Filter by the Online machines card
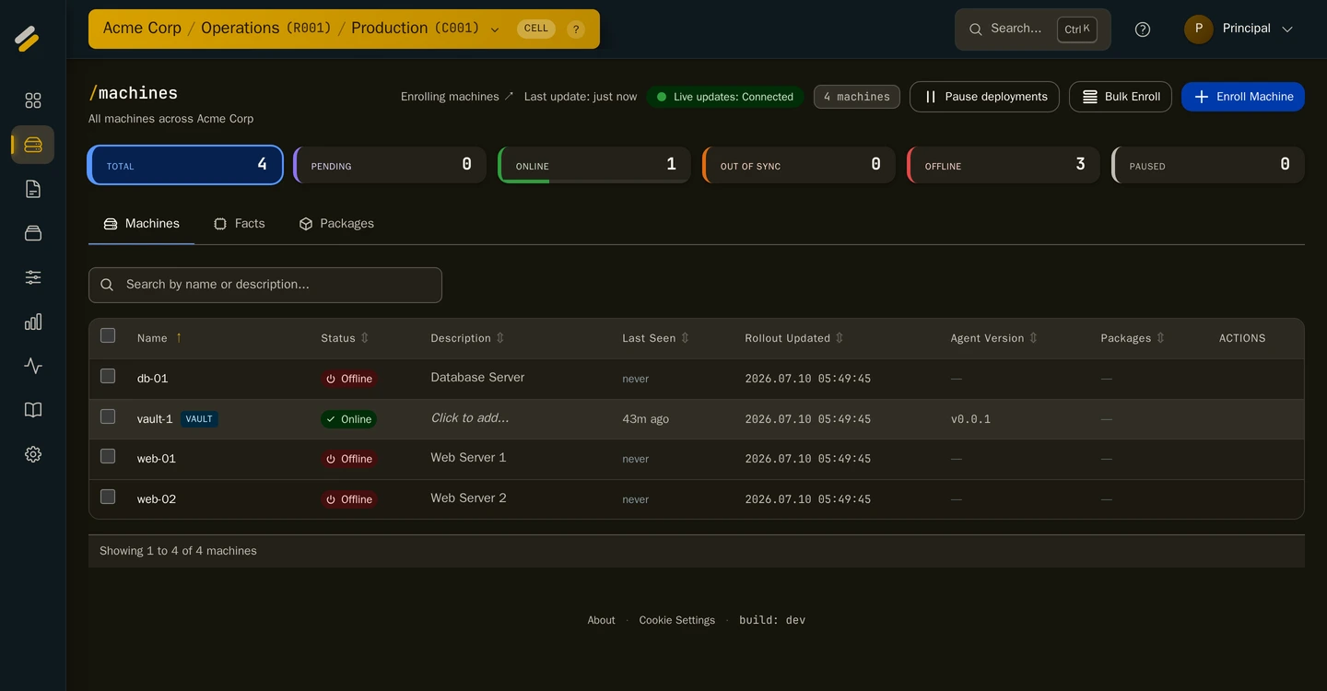Viewport: 1327px width, 691px height. (x=594, y=165)
